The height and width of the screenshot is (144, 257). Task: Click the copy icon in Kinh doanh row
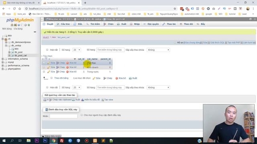[x=57, y=67]
